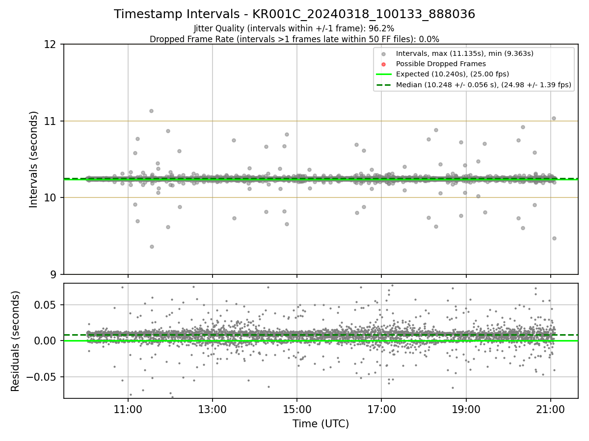Select the Dropped Frame Rate 0.0% subtitle
The image size is (589, 441).
[x=294, y=39]
